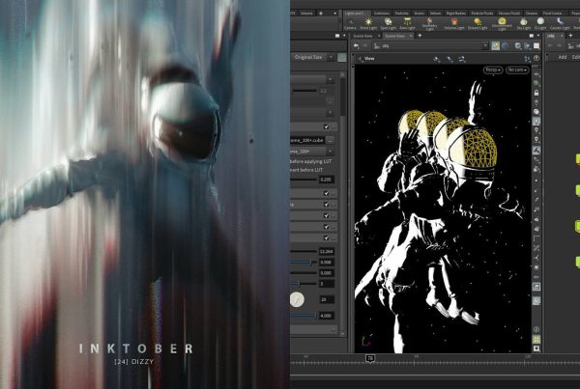Open the Collisions shelf tab

click(x=382, y=14)
